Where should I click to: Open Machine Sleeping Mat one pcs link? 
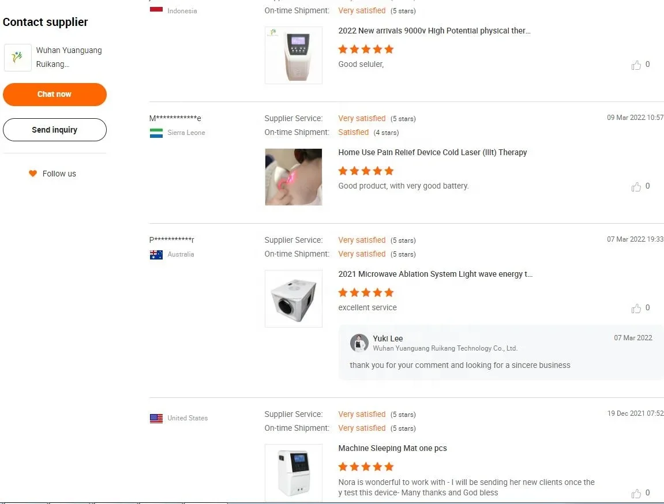pyautogui.click(x=392, y=448)
